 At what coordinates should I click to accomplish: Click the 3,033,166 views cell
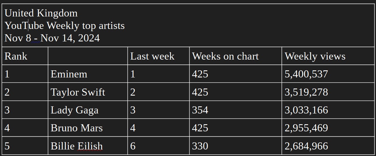tap(328, 110)
